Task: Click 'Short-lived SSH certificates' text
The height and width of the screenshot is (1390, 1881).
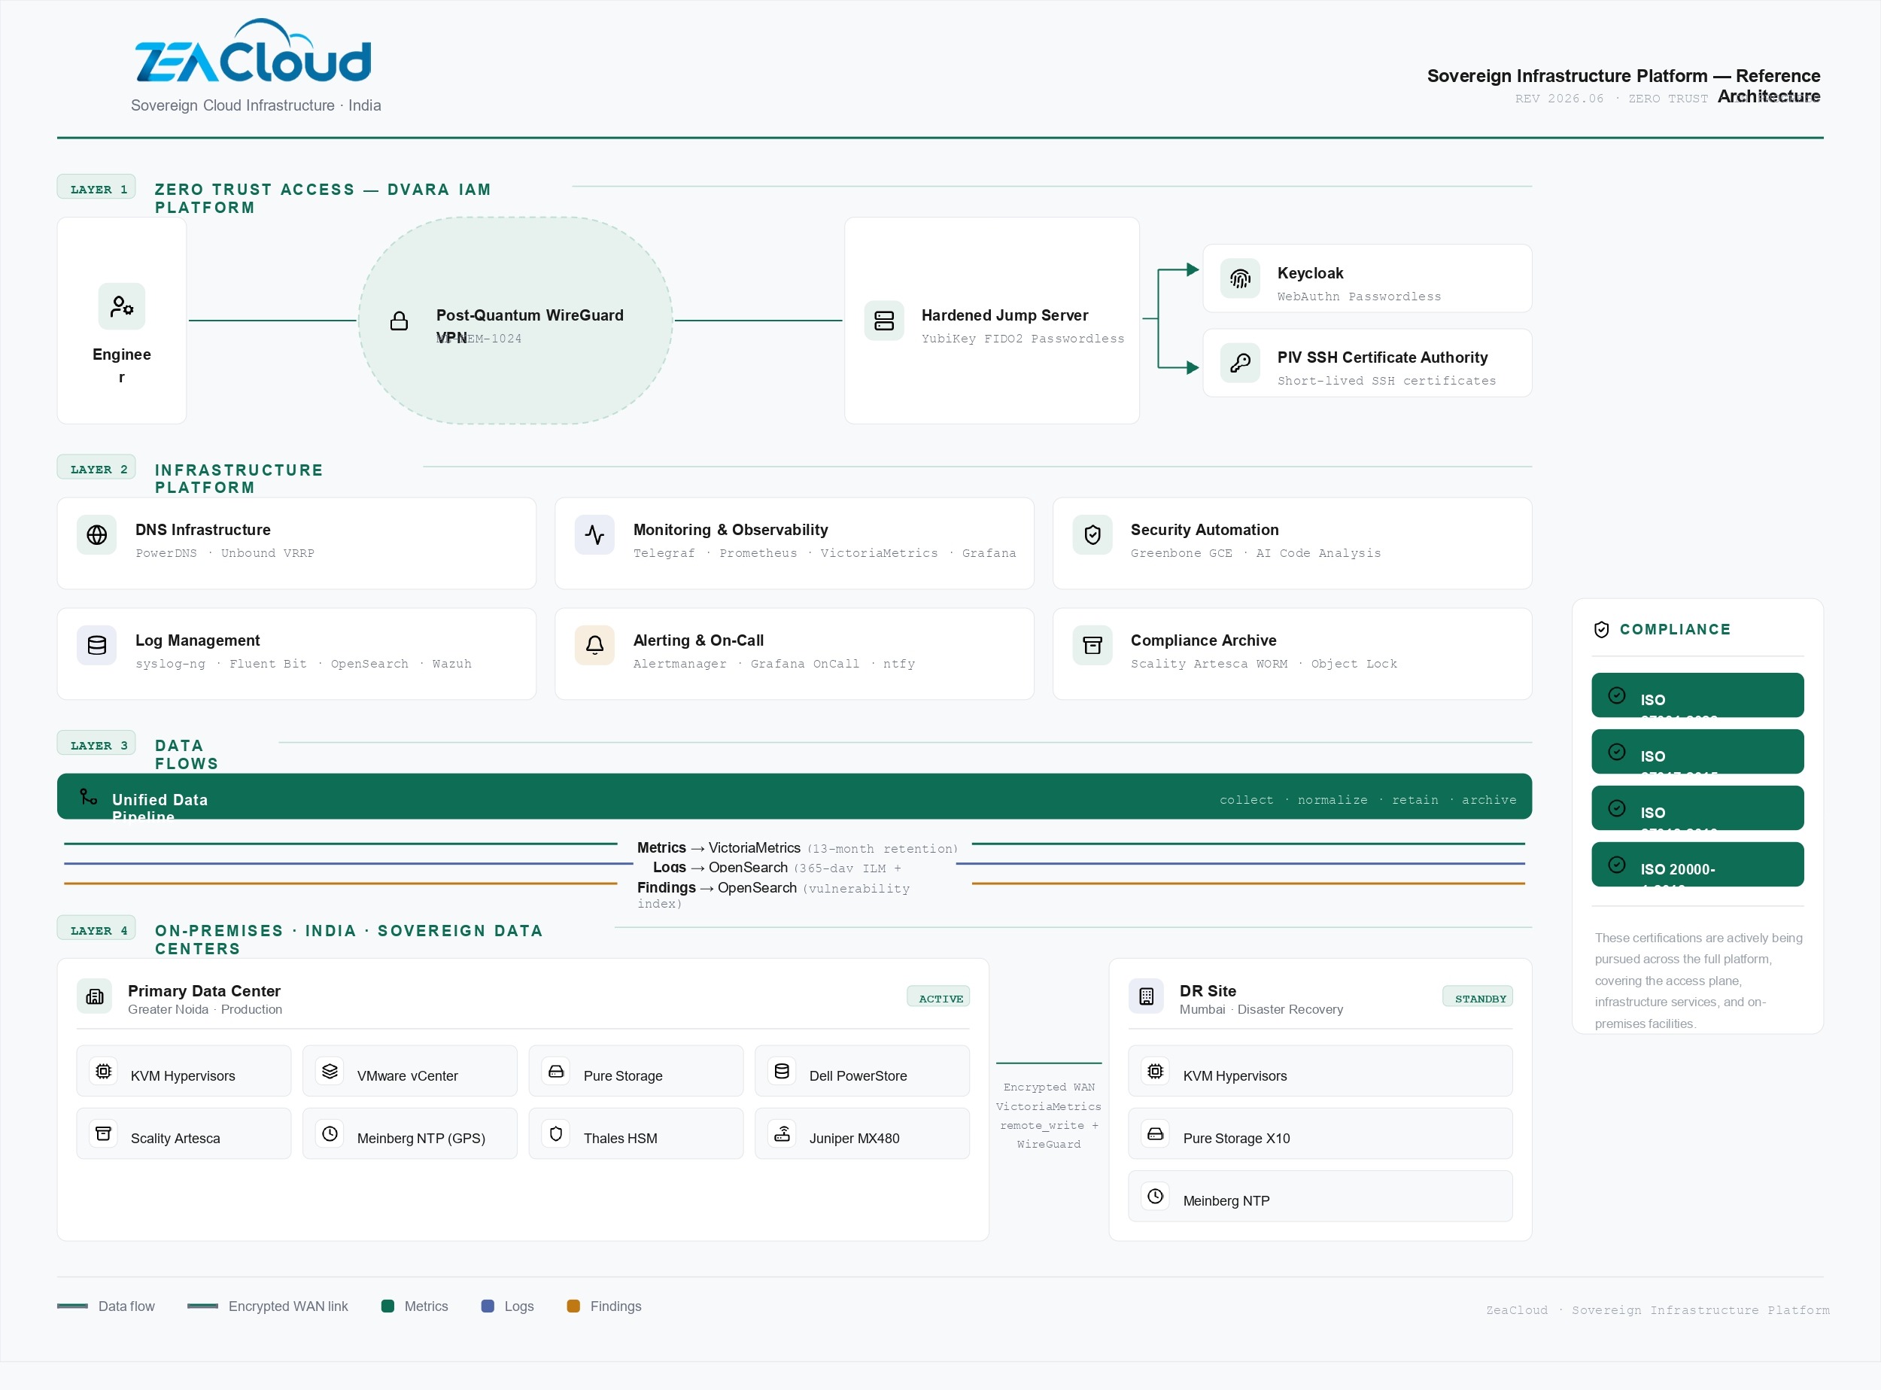Action: click(1387, 380)
